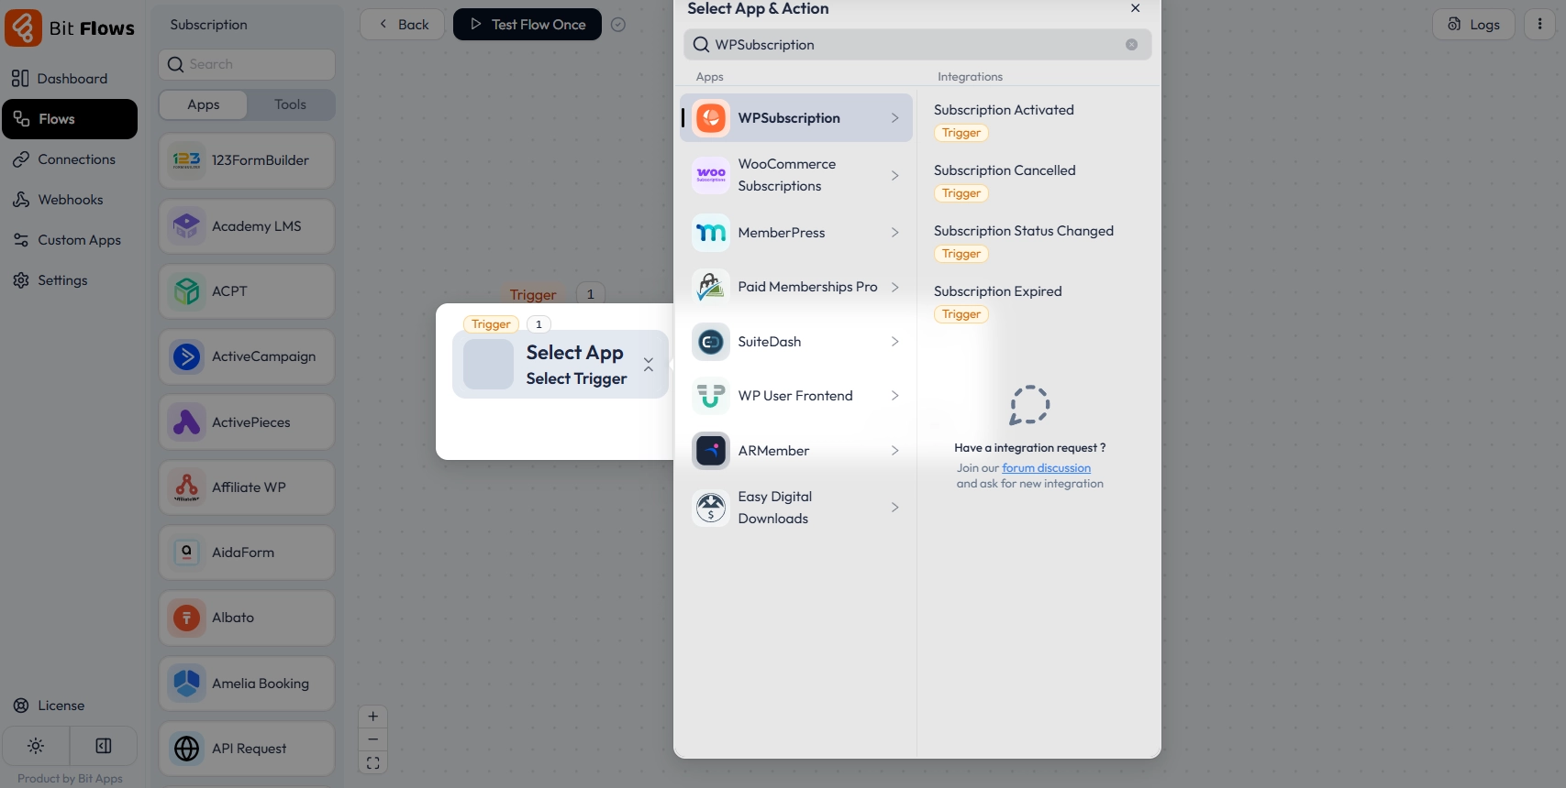Open Custom Apps section

(x=70, y=240)
